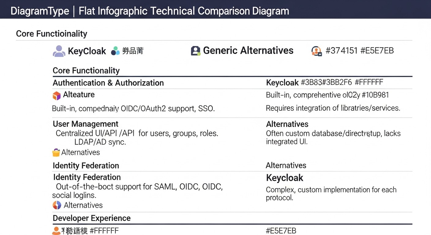Click the Alteature label text
The width and height of the screenshot is (431, 235).
click(x=79, y=95)
